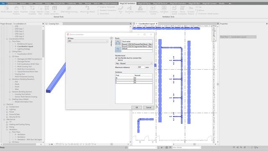Close the Project Browser panel

(43, 23)
